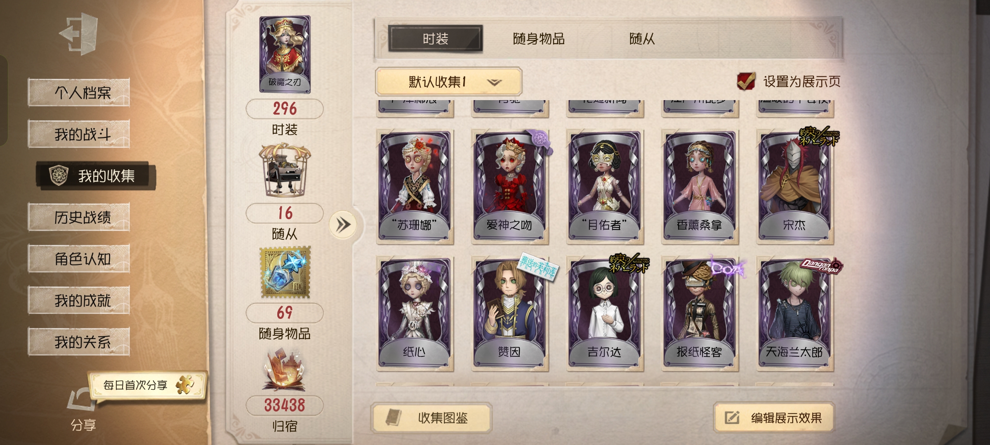Open the 默认收集1 dropdown
The image size is (990, 445).
click(x=448, y=82)
